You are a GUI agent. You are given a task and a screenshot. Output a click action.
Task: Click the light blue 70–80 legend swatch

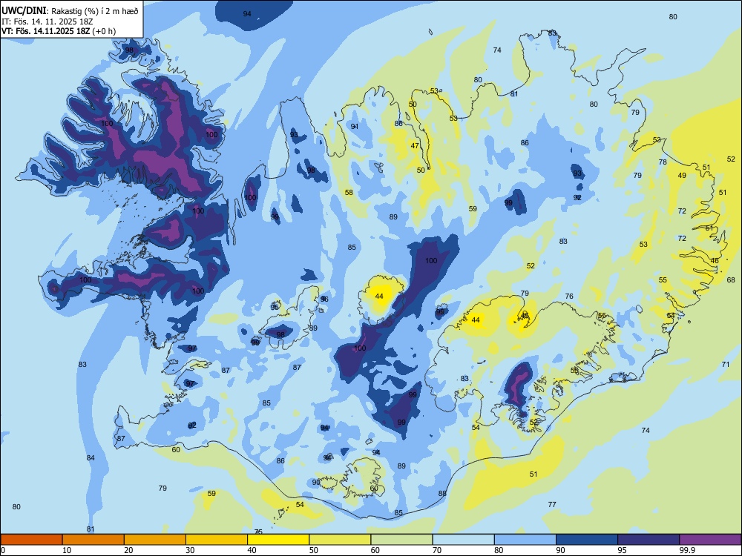pos(463,540)
